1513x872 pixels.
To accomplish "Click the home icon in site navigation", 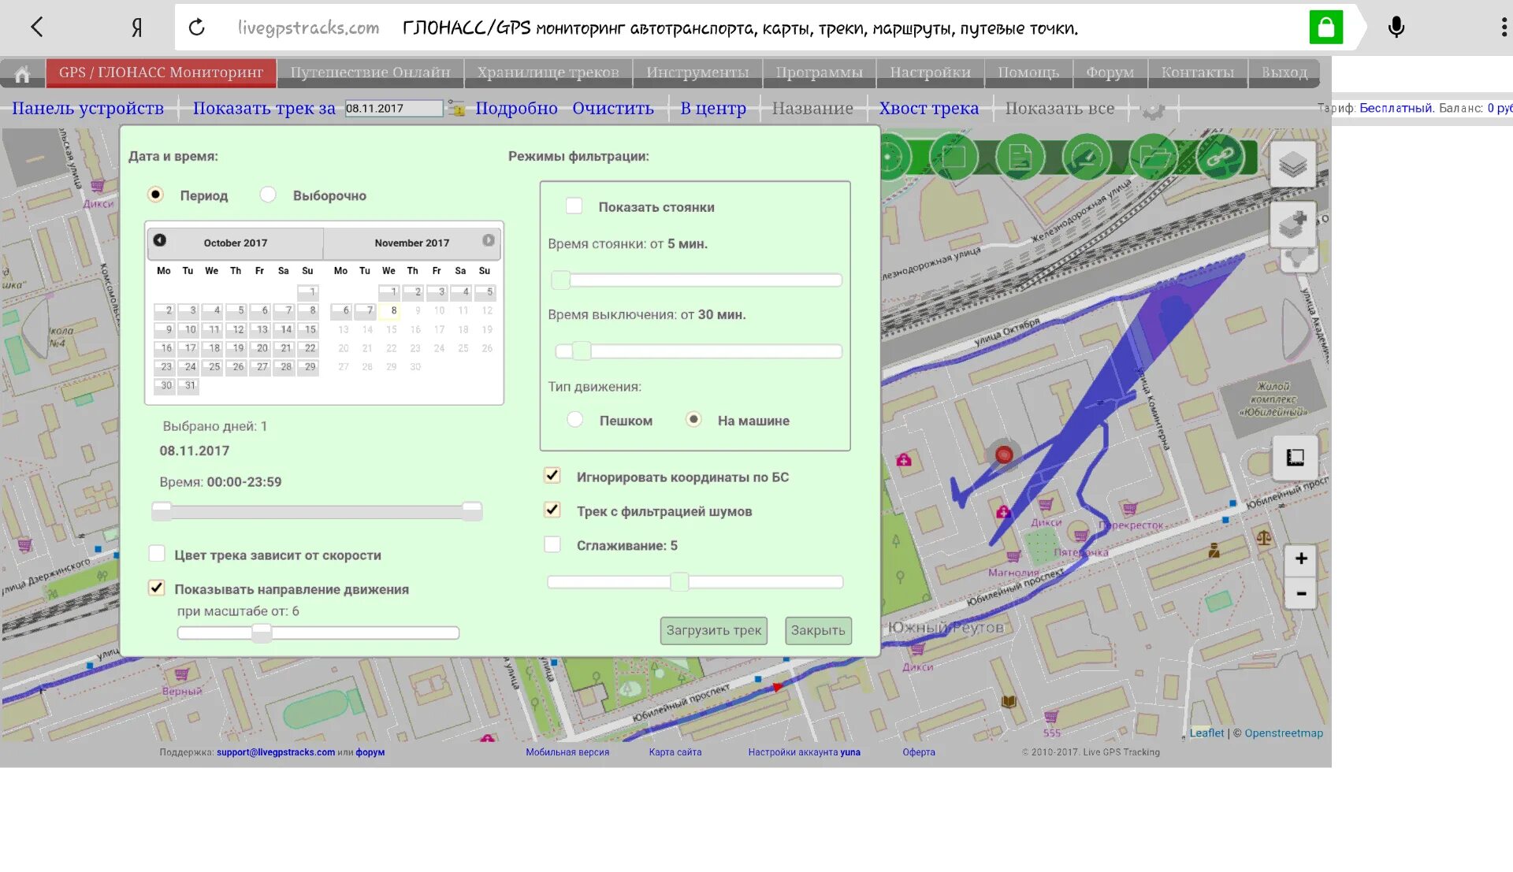I will coord(22,73).
